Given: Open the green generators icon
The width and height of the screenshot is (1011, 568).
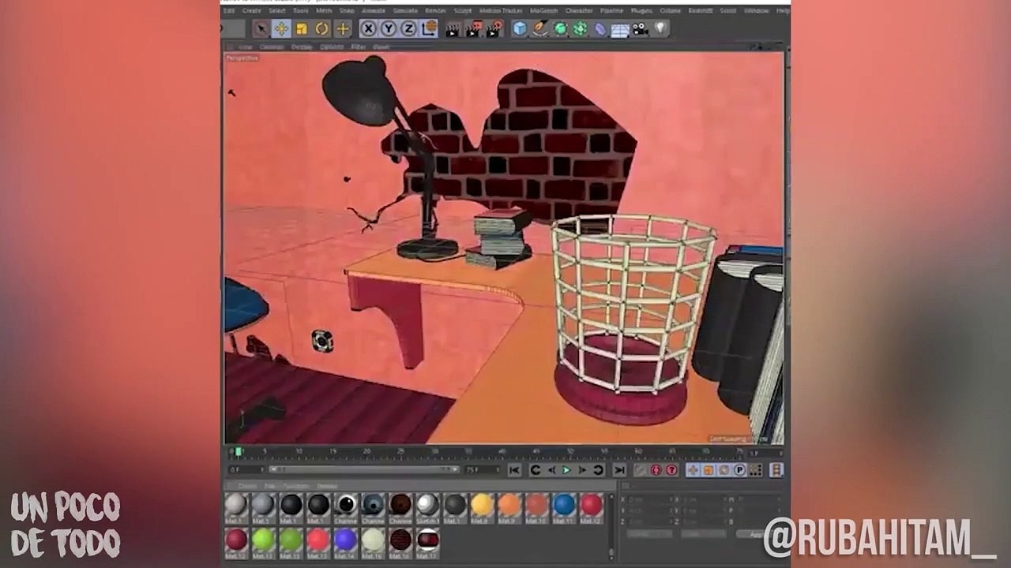Looking at the screenshot, I should 560,29.
